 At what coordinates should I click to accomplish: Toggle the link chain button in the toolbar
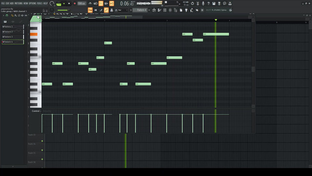pos(106,10)
